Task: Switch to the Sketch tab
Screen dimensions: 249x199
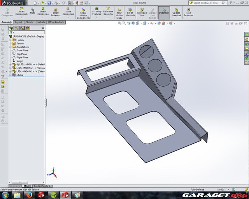Action: [29, 22]
